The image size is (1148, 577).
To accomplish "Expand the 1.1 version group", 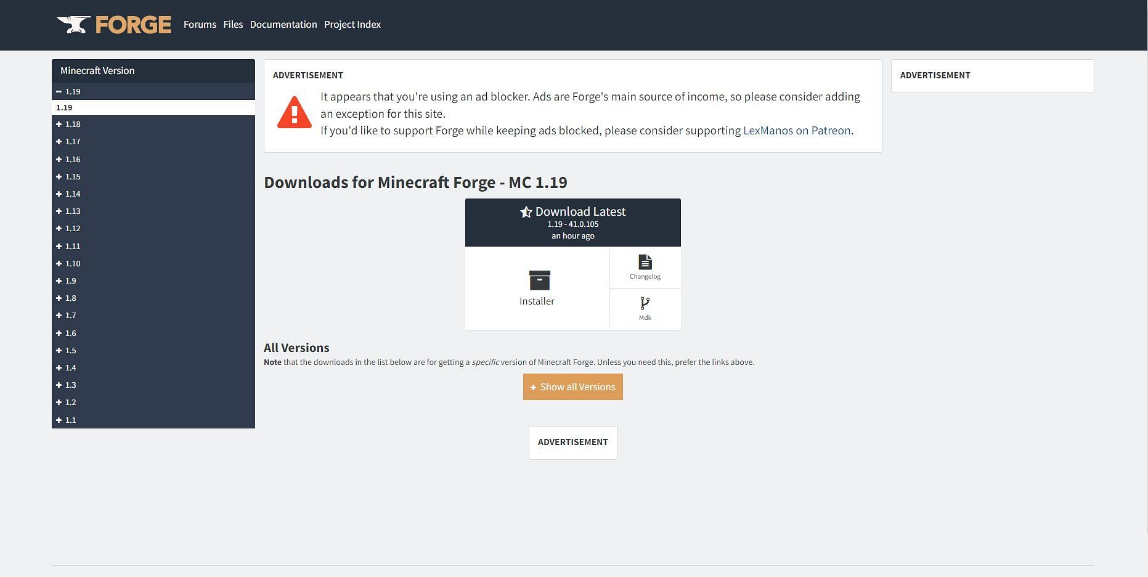I will [x=153, y=420].
